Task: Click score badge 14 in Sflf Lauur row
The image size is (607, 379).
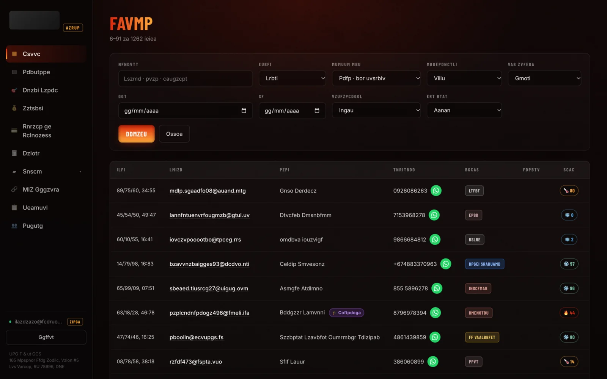Action: click(x=569, y=362)
